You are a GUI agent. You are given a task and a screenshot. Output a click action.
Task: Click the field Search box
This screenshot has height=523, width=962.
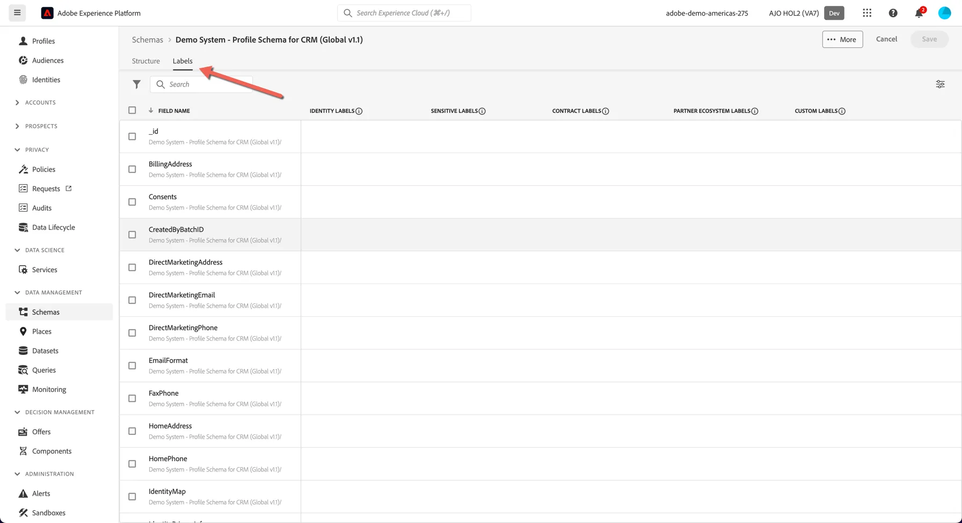click(201, 84)
